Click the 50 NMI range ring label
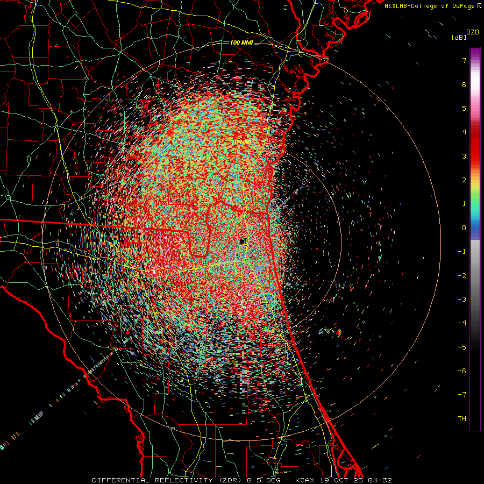 pos(241,143)
